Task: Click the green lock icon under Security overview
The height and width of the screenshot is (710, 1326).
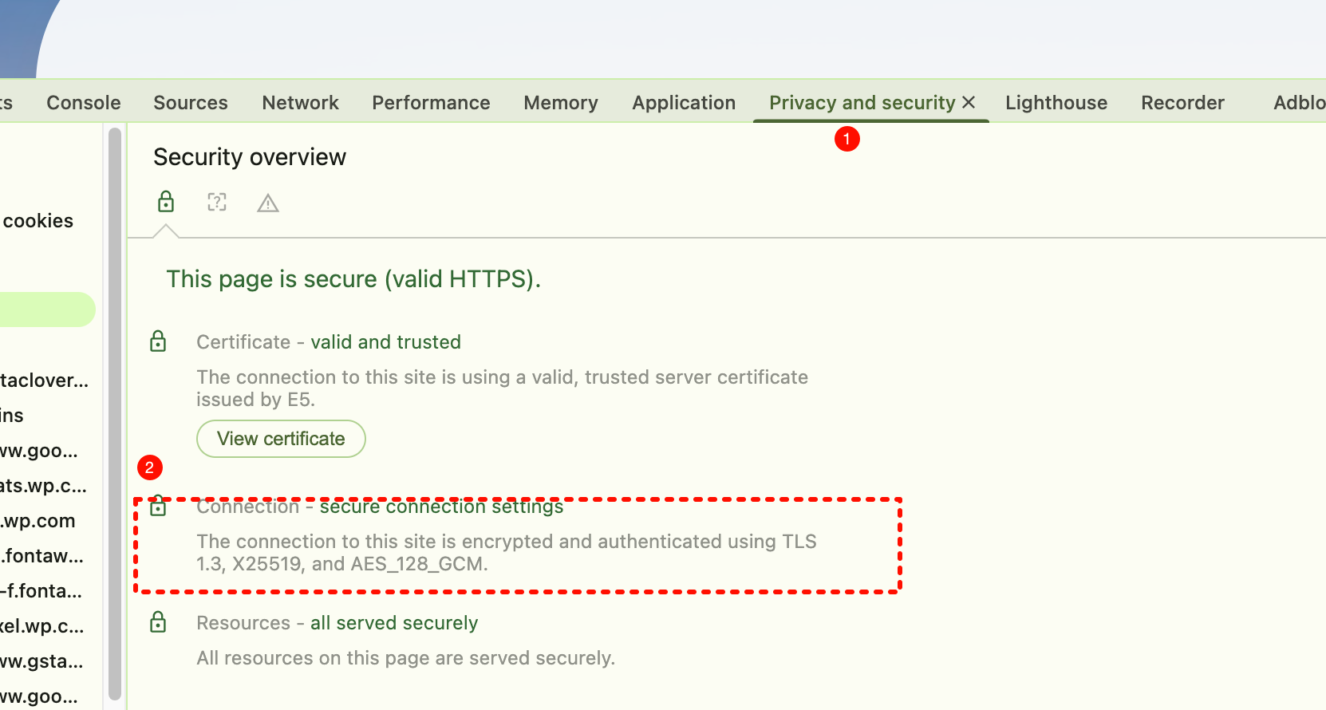Action: tap(166, 203)
